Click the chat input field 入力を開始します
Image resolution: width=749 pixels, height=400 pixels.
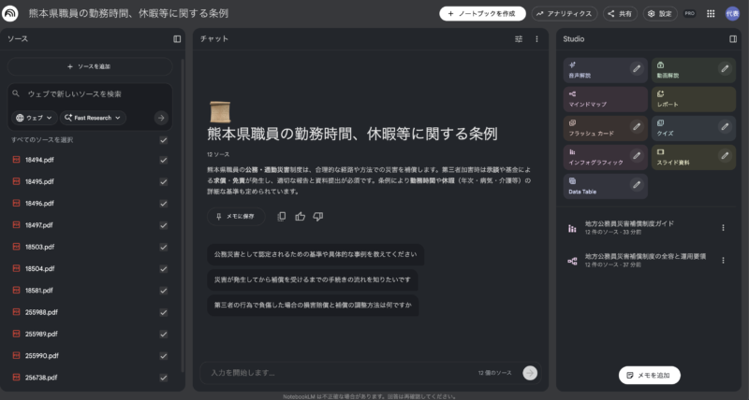click(337, 373)
